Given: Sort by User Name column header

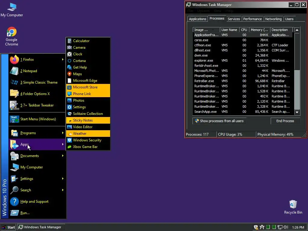Looking at the screenshot, I should pos(229,30).
